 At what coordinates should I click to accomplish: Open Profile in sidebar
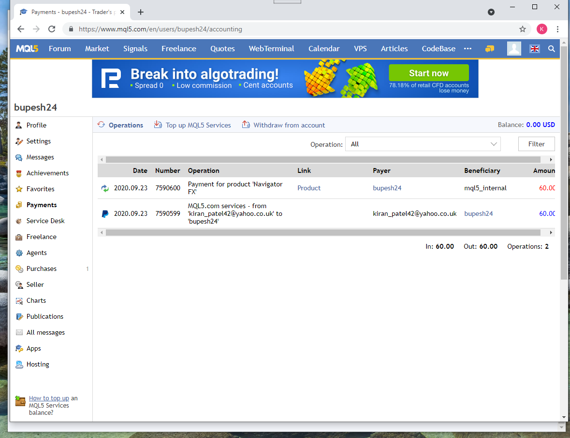click(x=36, y=125)
